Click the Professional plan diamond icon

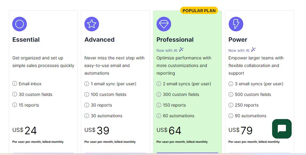[164, 24]
